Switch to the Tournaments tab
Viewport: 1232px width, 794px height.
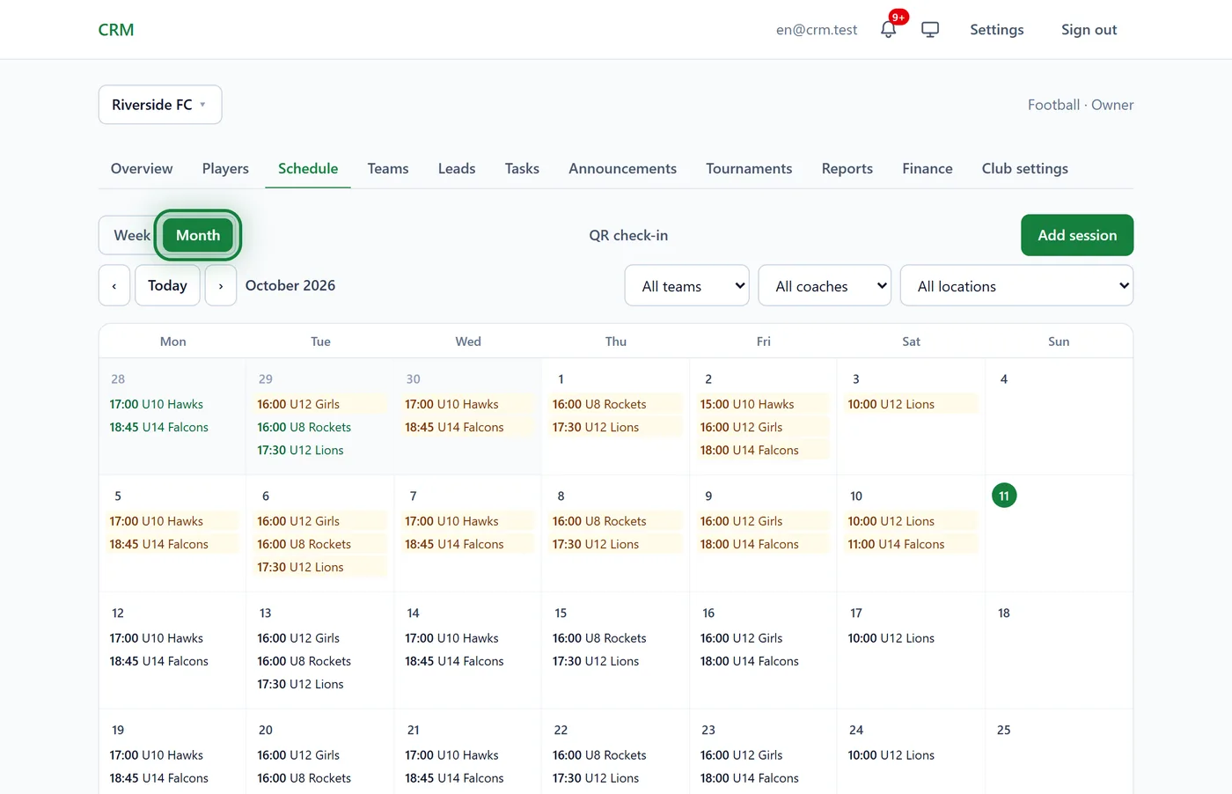[749, 168]
